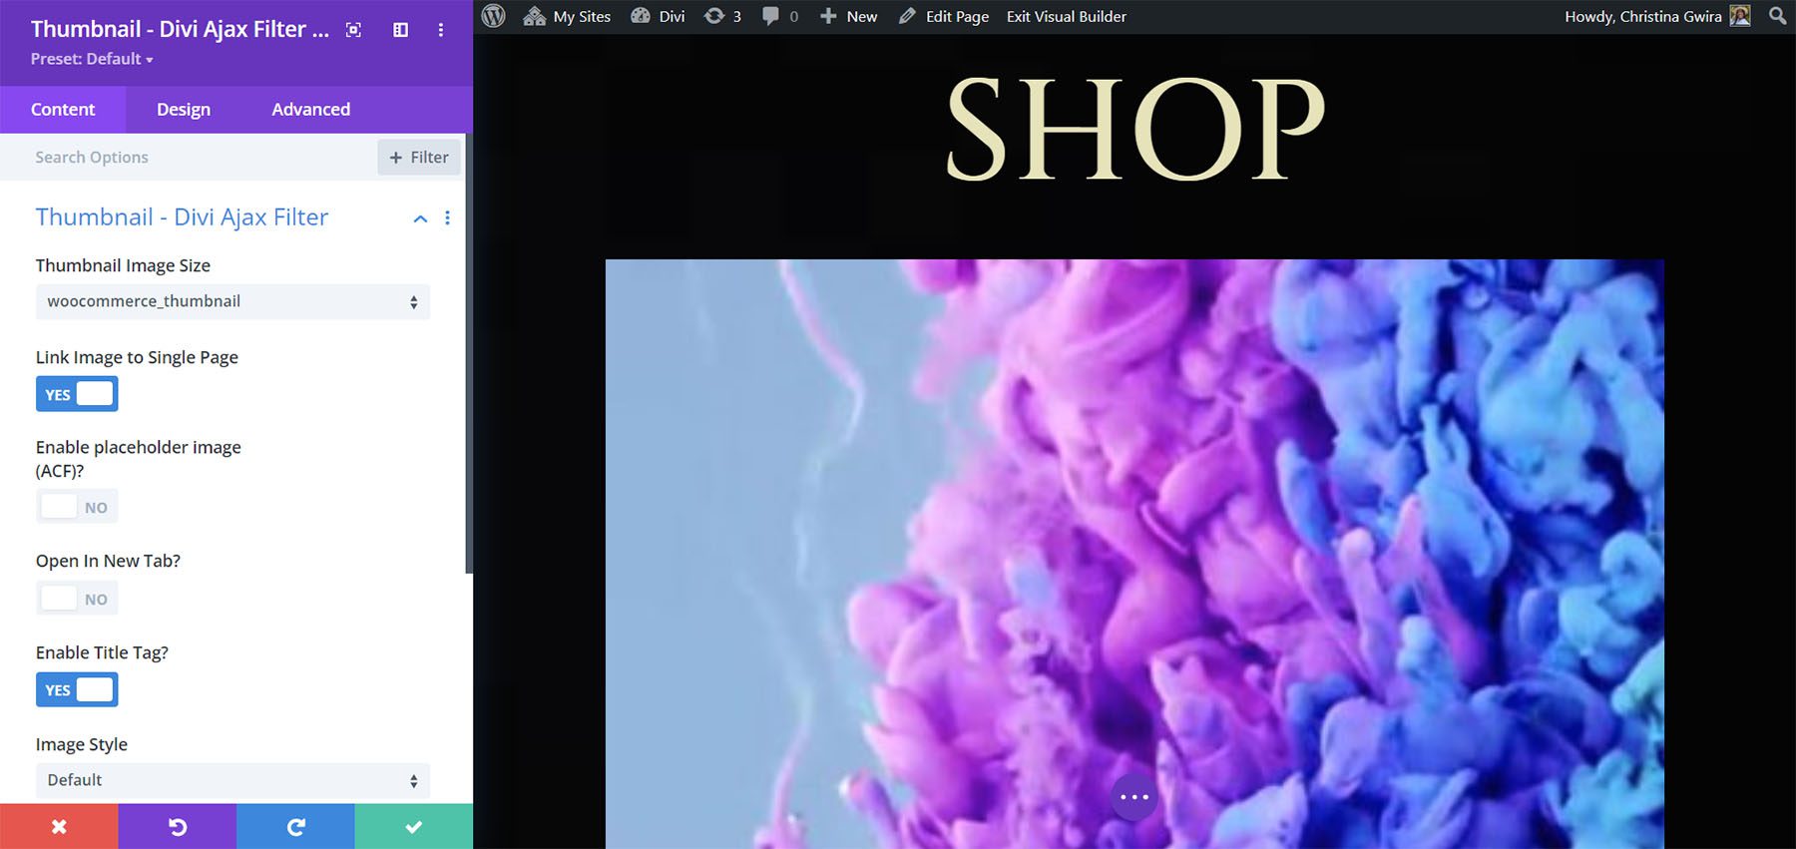Open the module header three-dot menu
This screenshot has width=1796, height=849.
pos(440,30)
